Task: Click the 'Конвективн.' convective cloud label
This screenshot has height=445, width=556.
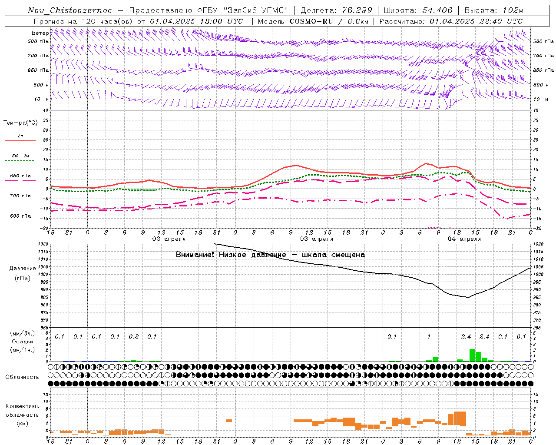Action: coord(22,406)
